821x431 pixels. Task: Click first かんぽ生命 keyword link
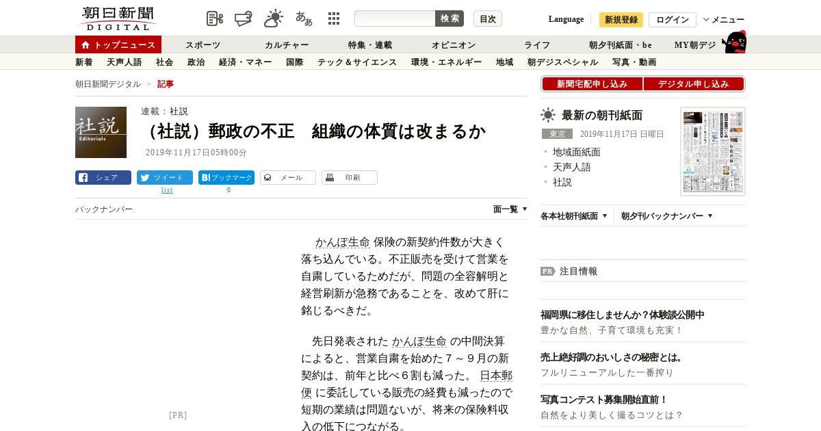pos(342,242)
